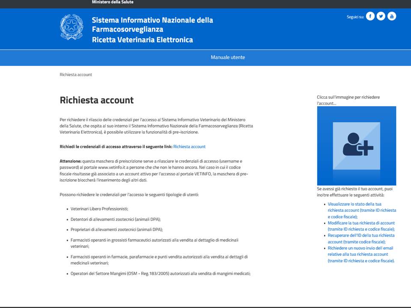The image size is (411, 308).
Task: Click the Veterinari Libero Professionisti list item
Action: pos(99,209)
